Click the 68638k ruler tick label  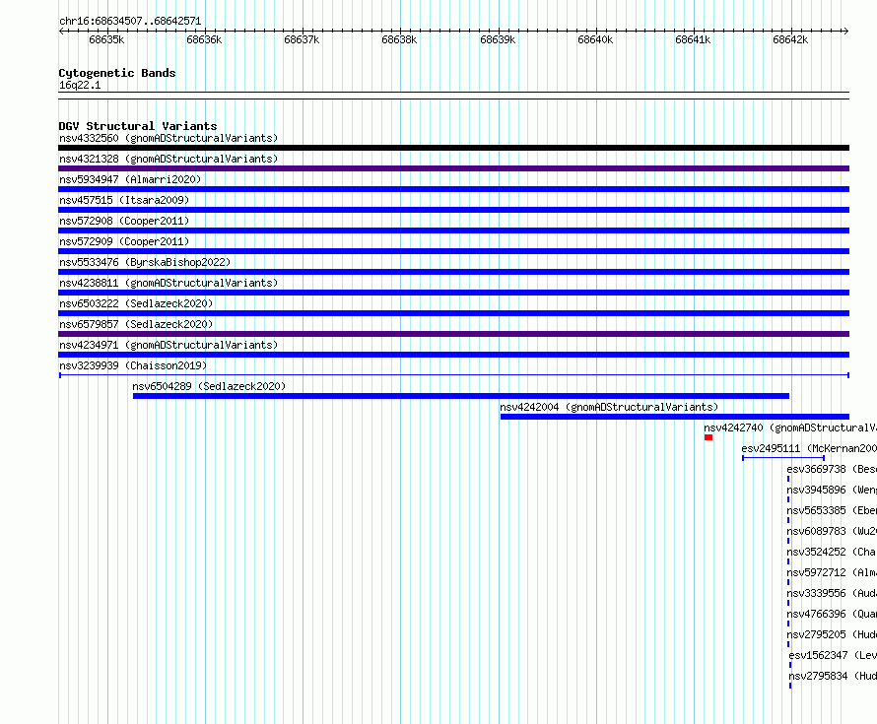(x=399, y=39)
